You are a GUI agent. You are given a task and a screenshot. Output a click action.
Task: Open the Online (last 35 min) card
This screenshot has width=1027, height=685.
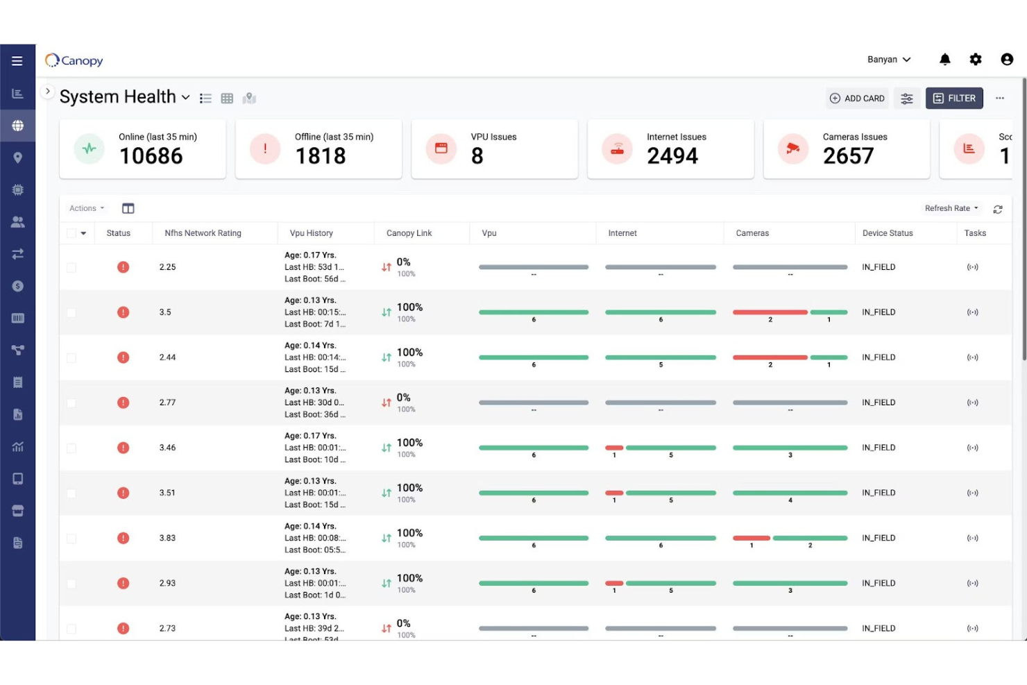point(143,149)
